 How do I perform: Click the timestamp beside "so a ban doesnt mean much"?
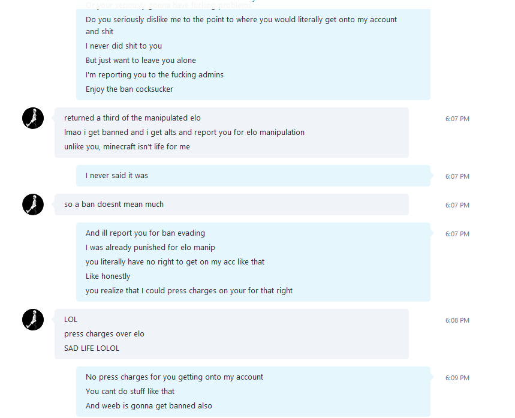pos(457,205)
